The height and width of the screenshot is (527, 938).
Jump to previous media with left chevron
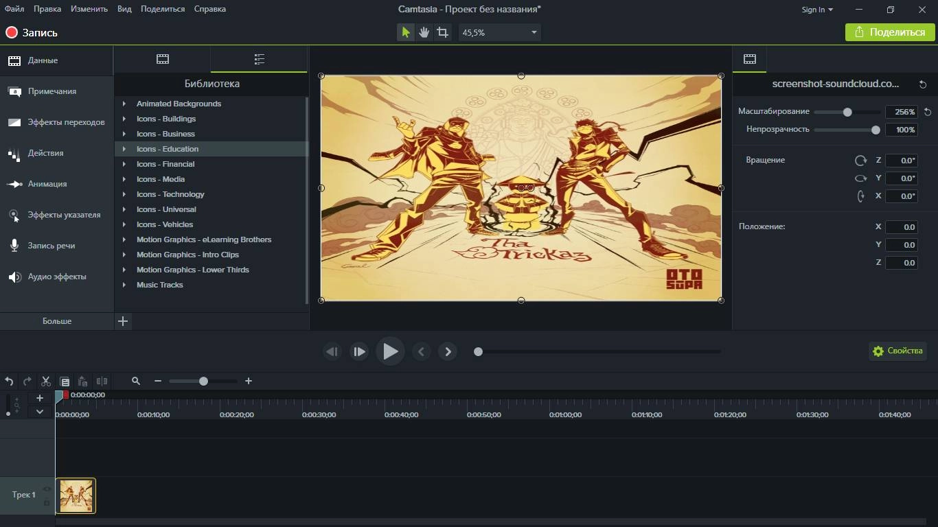421,351
